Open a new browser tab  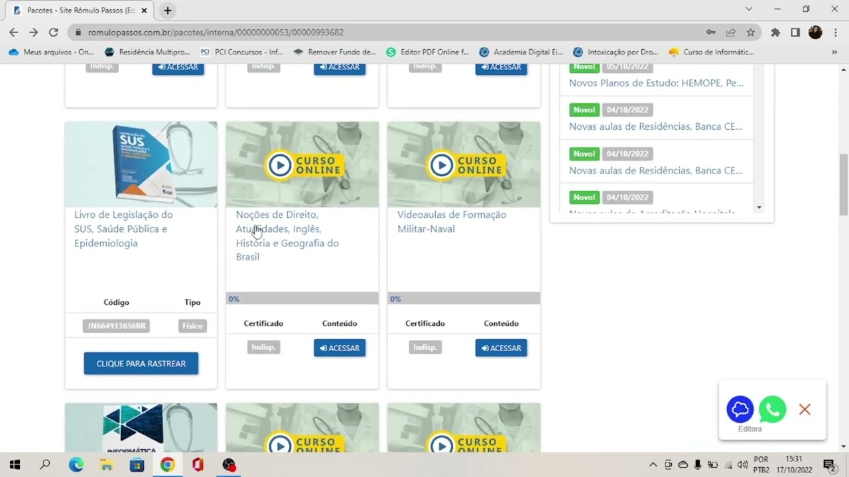168,11
